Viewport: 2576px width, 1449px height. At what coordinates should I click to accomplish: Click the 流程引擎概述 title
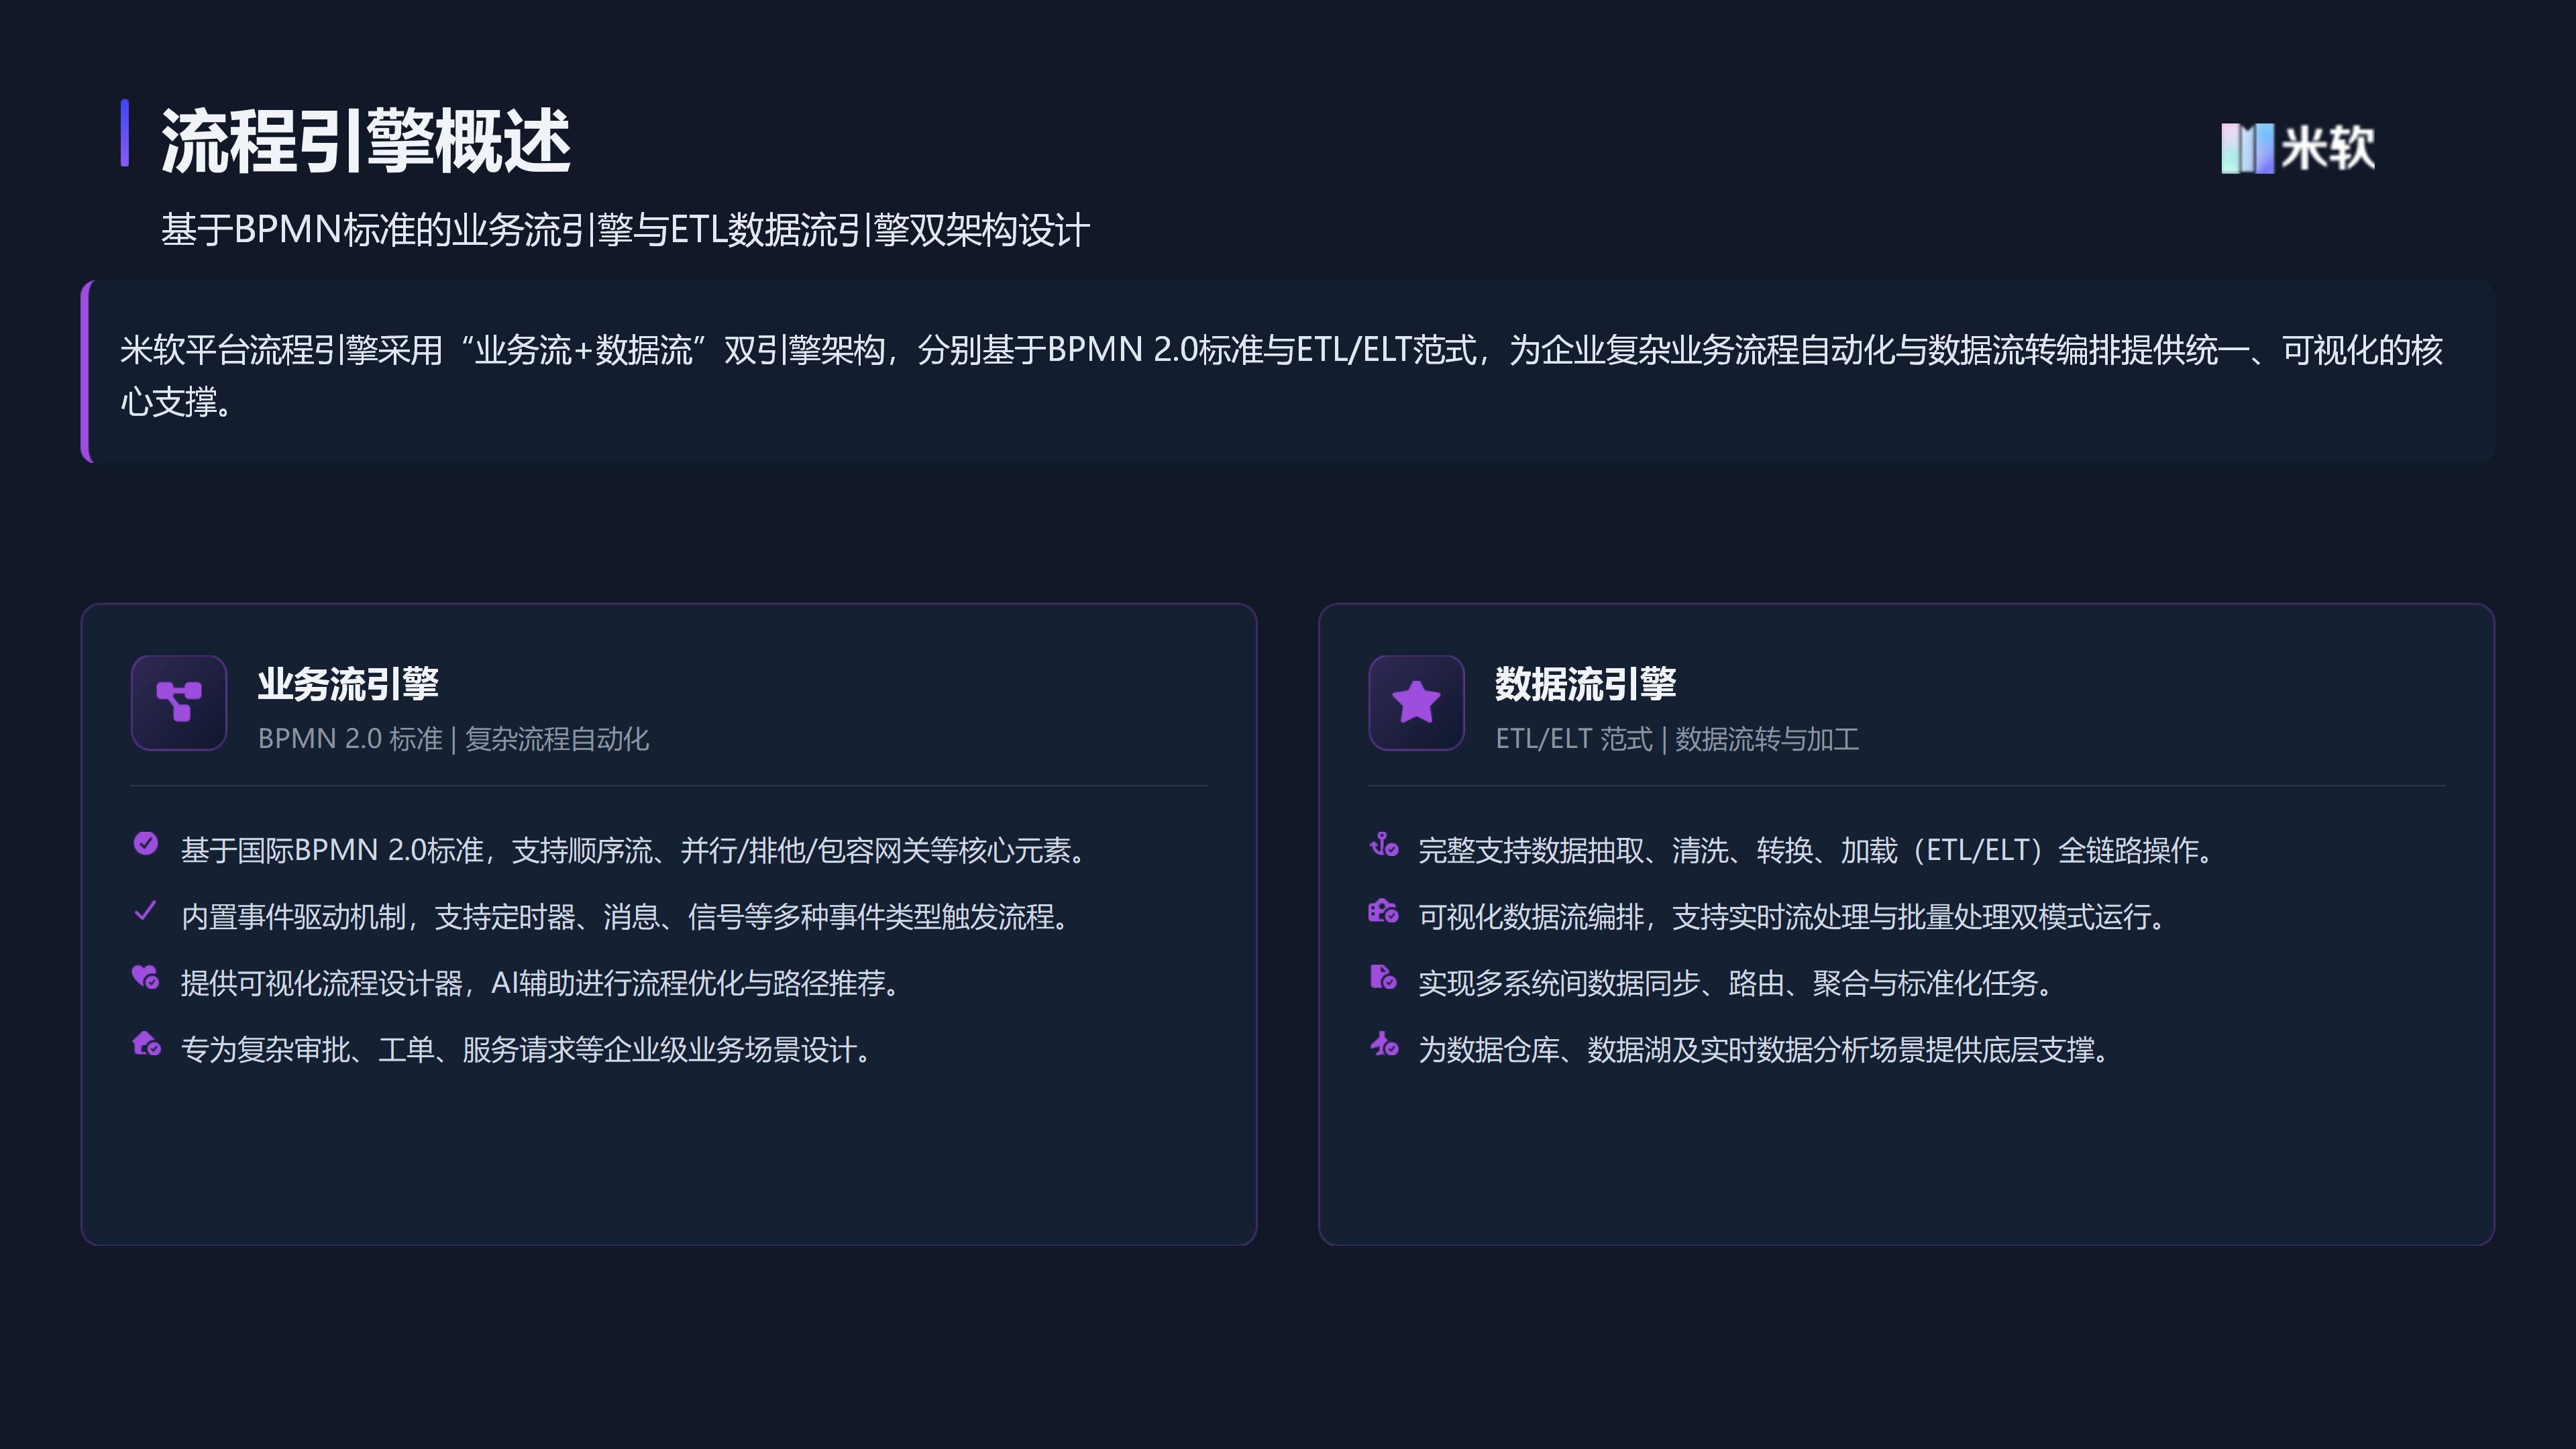coord(366,141)
